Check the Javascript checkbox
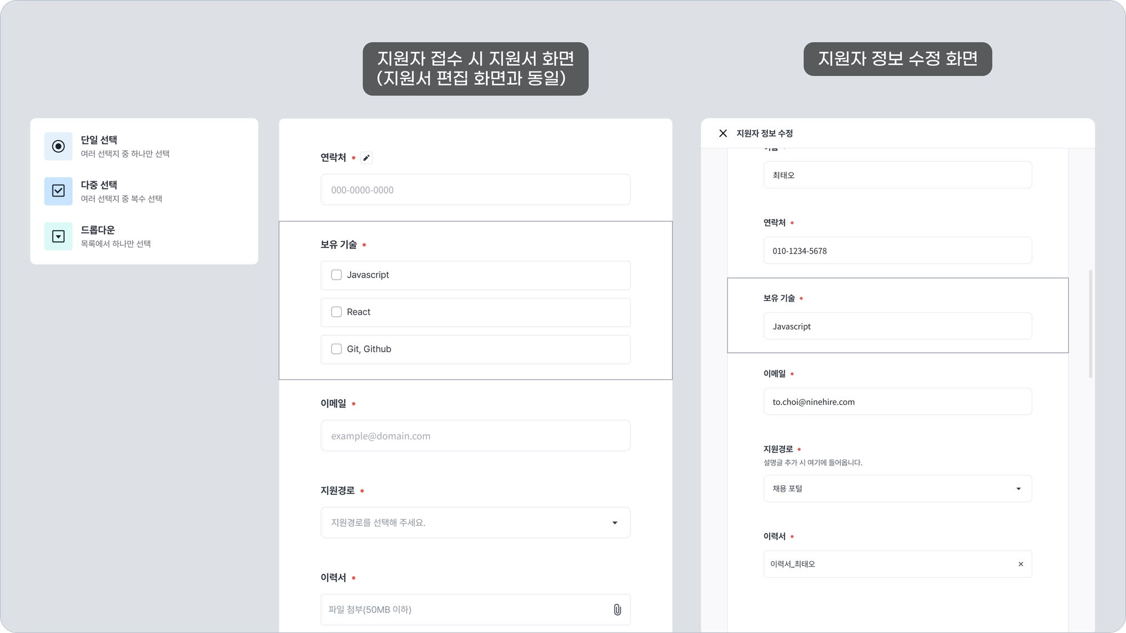The height and width of the screenshot is (633, 1126). coord(337,275)
